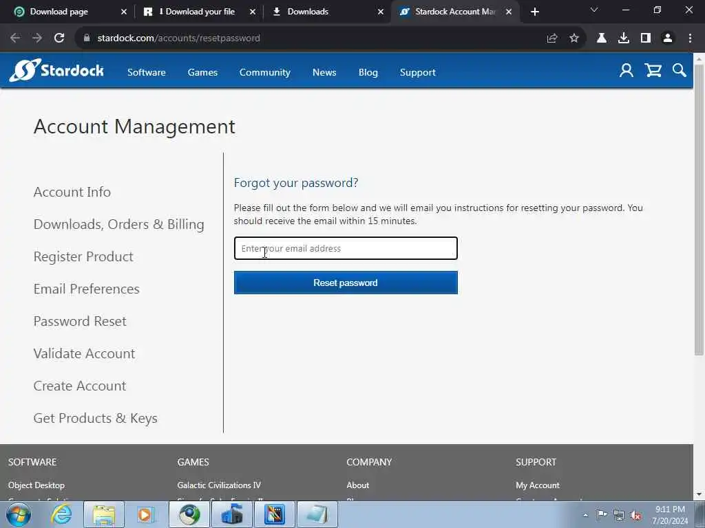Click the share page icon in address bar
The height and width of the screenshot is (528, 705).
(x=552, y=38)
